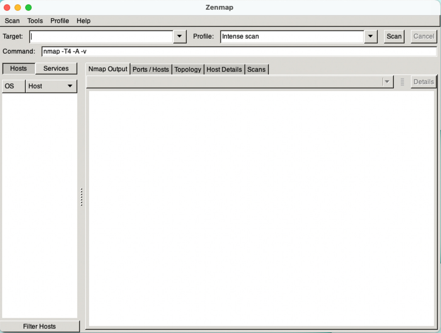441x333 pixels.
Task: Open the Profile menu
Action: (x=60, y=21)
